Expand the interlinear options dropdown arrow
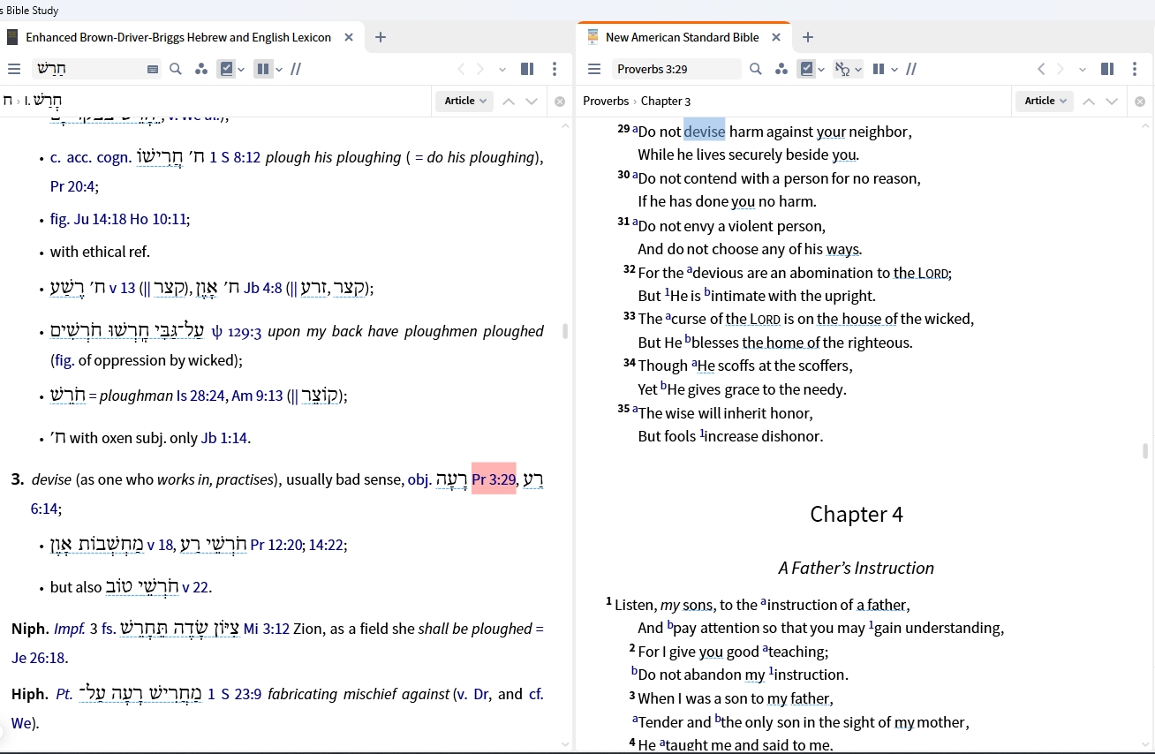 858,70
